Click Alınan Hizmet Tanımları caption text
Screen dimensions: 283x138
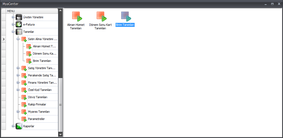point(76,27)
